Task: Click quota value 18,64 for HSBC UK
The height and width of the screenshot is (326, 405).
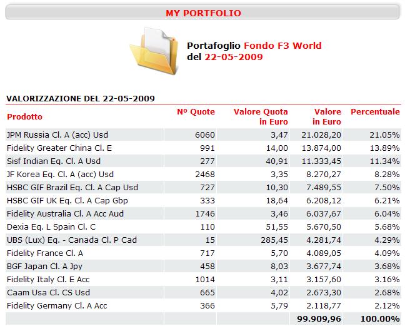Action: [x=277, y=201]
